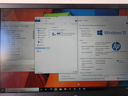Expand the OneDrive tree node arrow

point(36,45)
